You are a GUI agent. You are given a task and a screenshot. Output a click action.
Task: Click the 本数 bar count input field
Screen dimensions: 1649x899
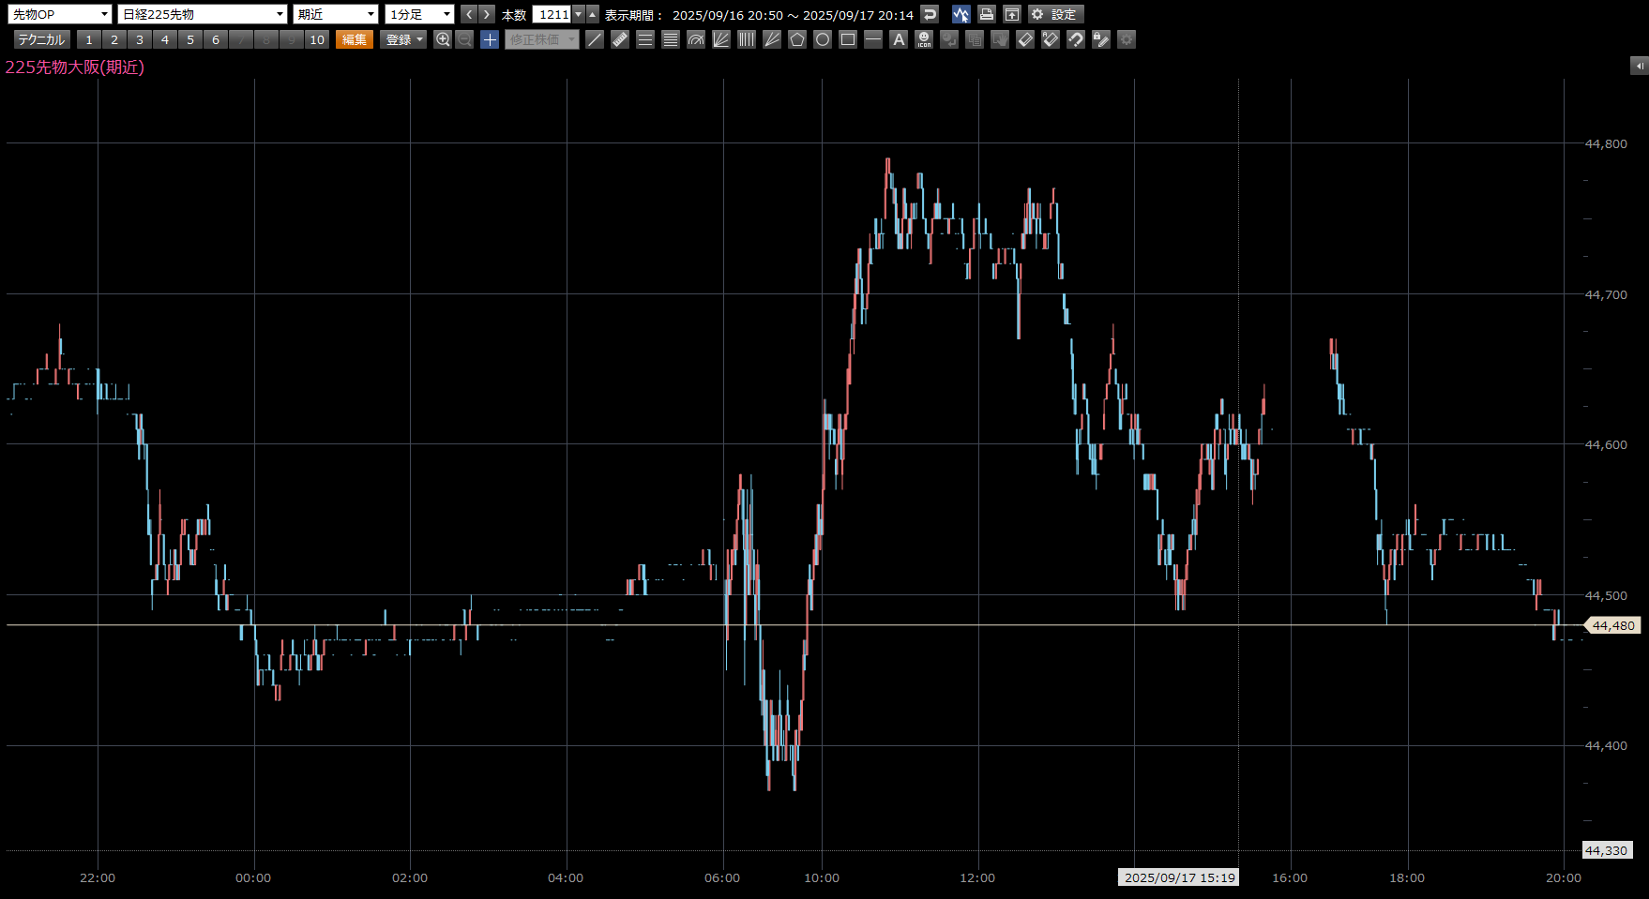(x=552, y=14)
